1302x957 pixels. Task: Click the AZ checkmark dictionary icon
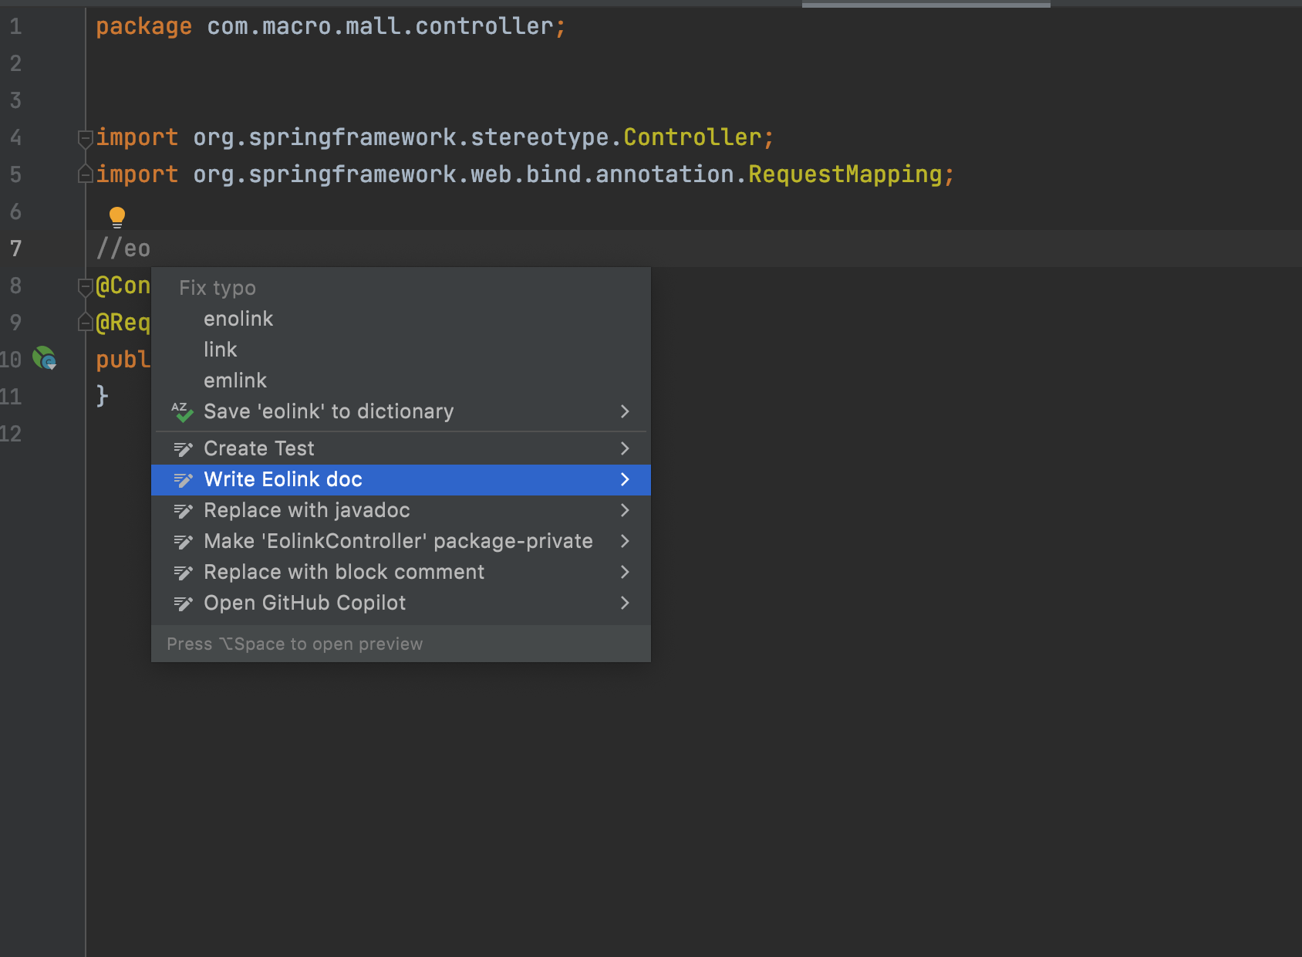pyautogui.click(x=182, y=411)
